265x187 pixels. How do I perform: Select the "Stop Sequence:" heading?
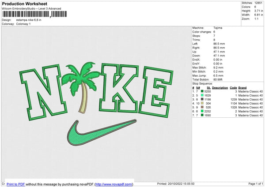pyautogui.click(x=202, y=83)
